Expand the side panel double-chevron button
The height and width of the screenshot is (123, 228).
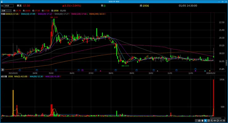pyautogui.click(x=2, y=70)
